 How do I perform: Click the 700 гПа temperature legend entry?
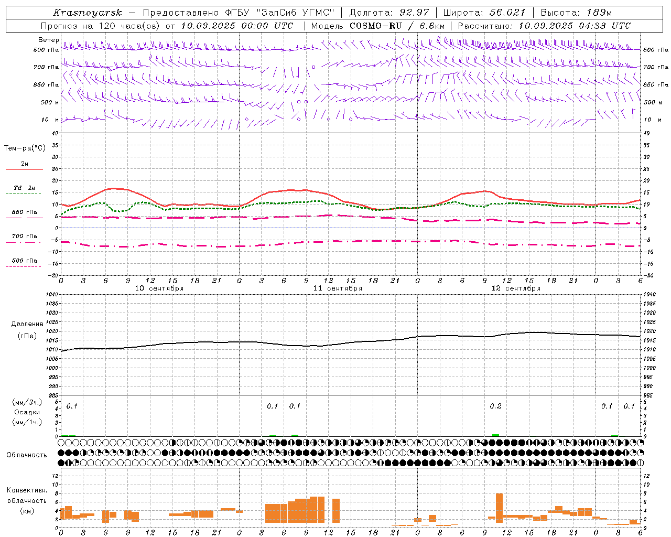(24, 237)
